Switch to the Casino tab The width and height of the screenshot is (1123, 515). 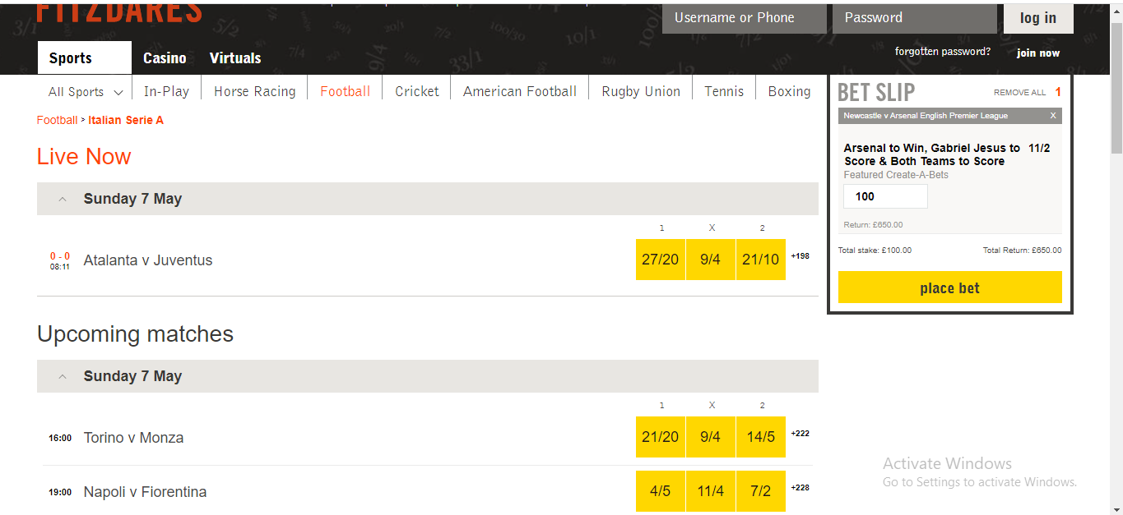click(165, 58)
